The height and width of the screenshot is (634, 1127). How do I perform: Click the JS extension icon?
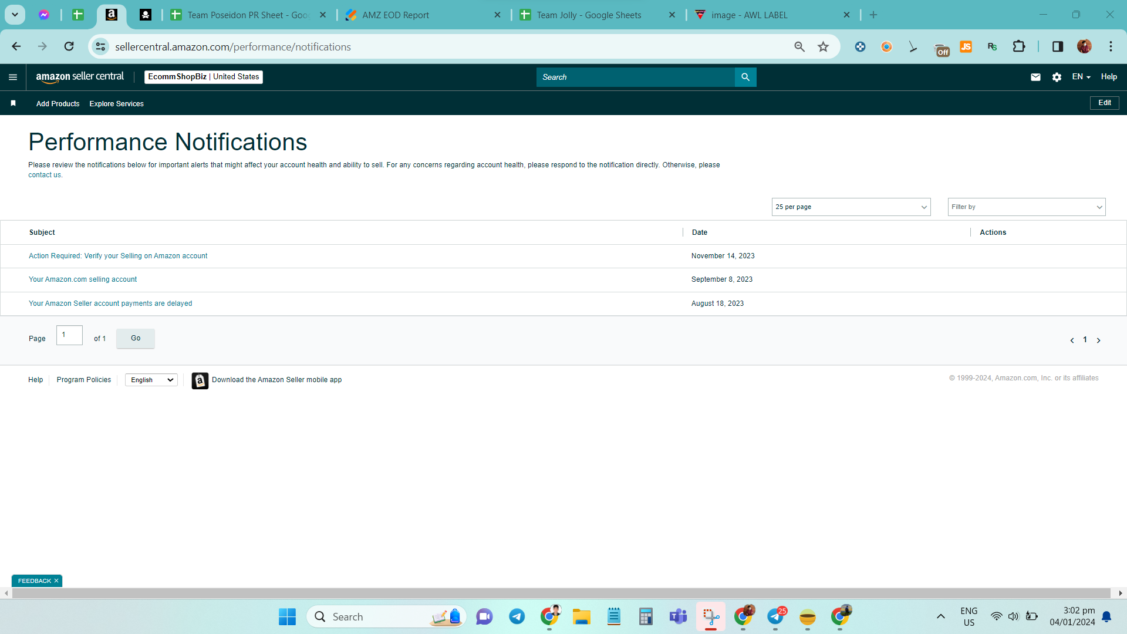[966, 46]
